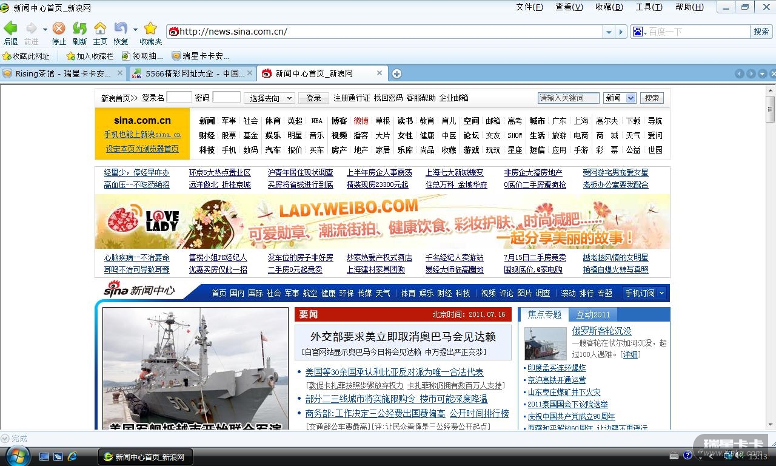The width and height of the screenshot is (776, 466).
Task: Click the Show Desktop taskbar icon
Action: (44, 456)
